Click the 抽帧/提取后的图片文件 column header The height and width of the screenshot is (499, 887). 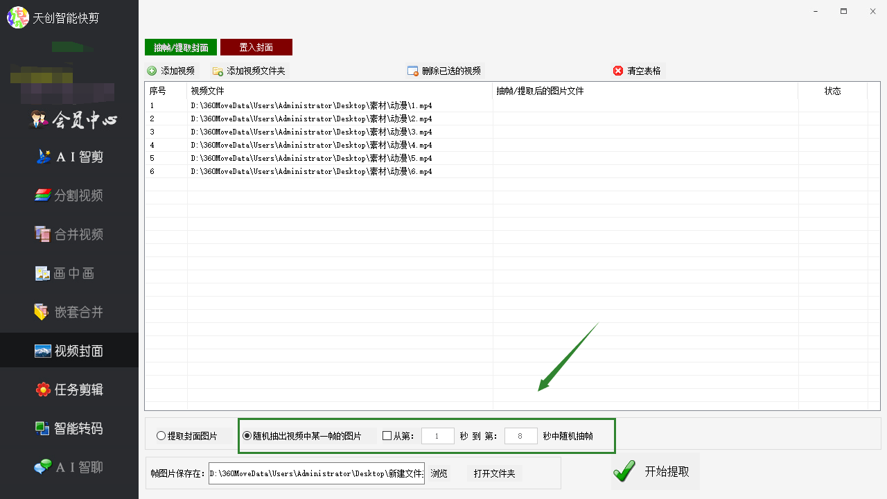[x=646, y=91]
